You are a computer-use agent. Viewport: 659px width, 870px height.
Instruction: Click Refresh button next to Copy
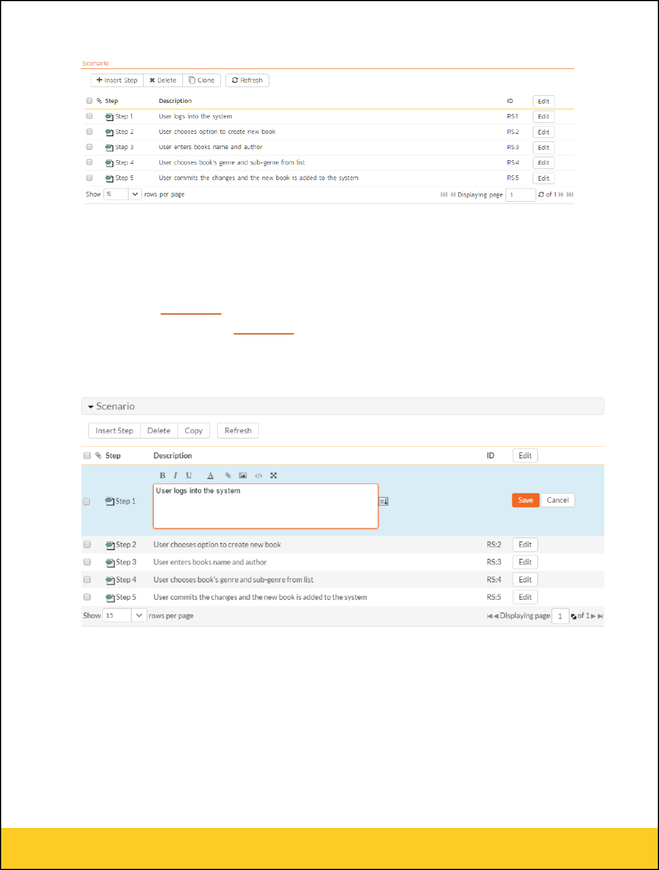[x=238, y=430]
